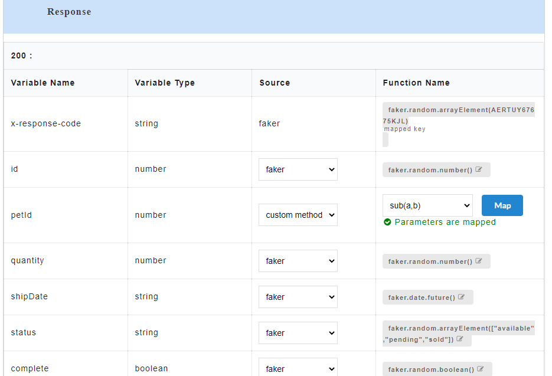Click the Response section header

coord(69,12)
